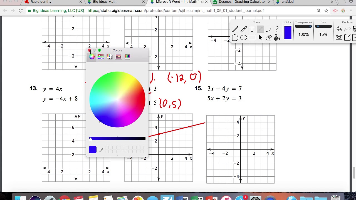This screenshot has height=200, width=356.
Task: Click the zoom magnifier in address bar
Action: (x=318, y=11)
